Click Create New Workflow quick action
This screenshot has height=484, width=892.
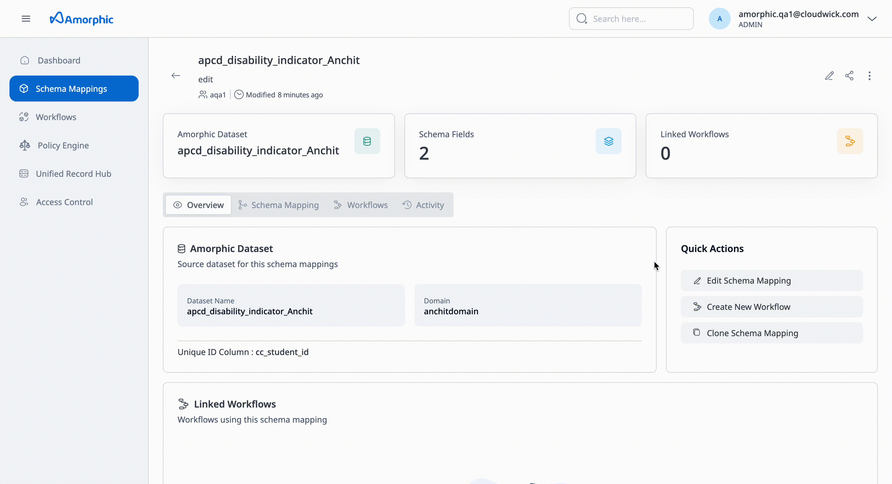tap(771, 306)
